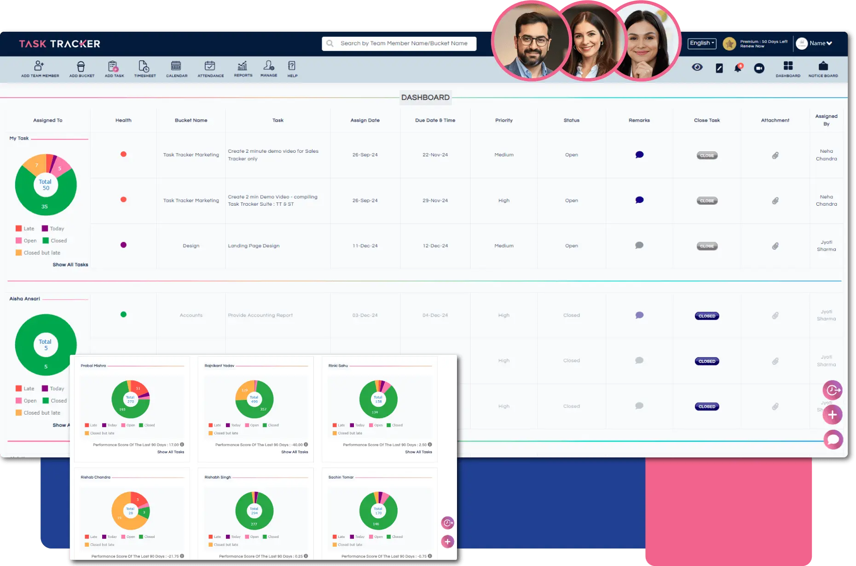The width and height of the screenshot is (856, 566).
Task: Open the Manage menu
Action: pos(269,69)
